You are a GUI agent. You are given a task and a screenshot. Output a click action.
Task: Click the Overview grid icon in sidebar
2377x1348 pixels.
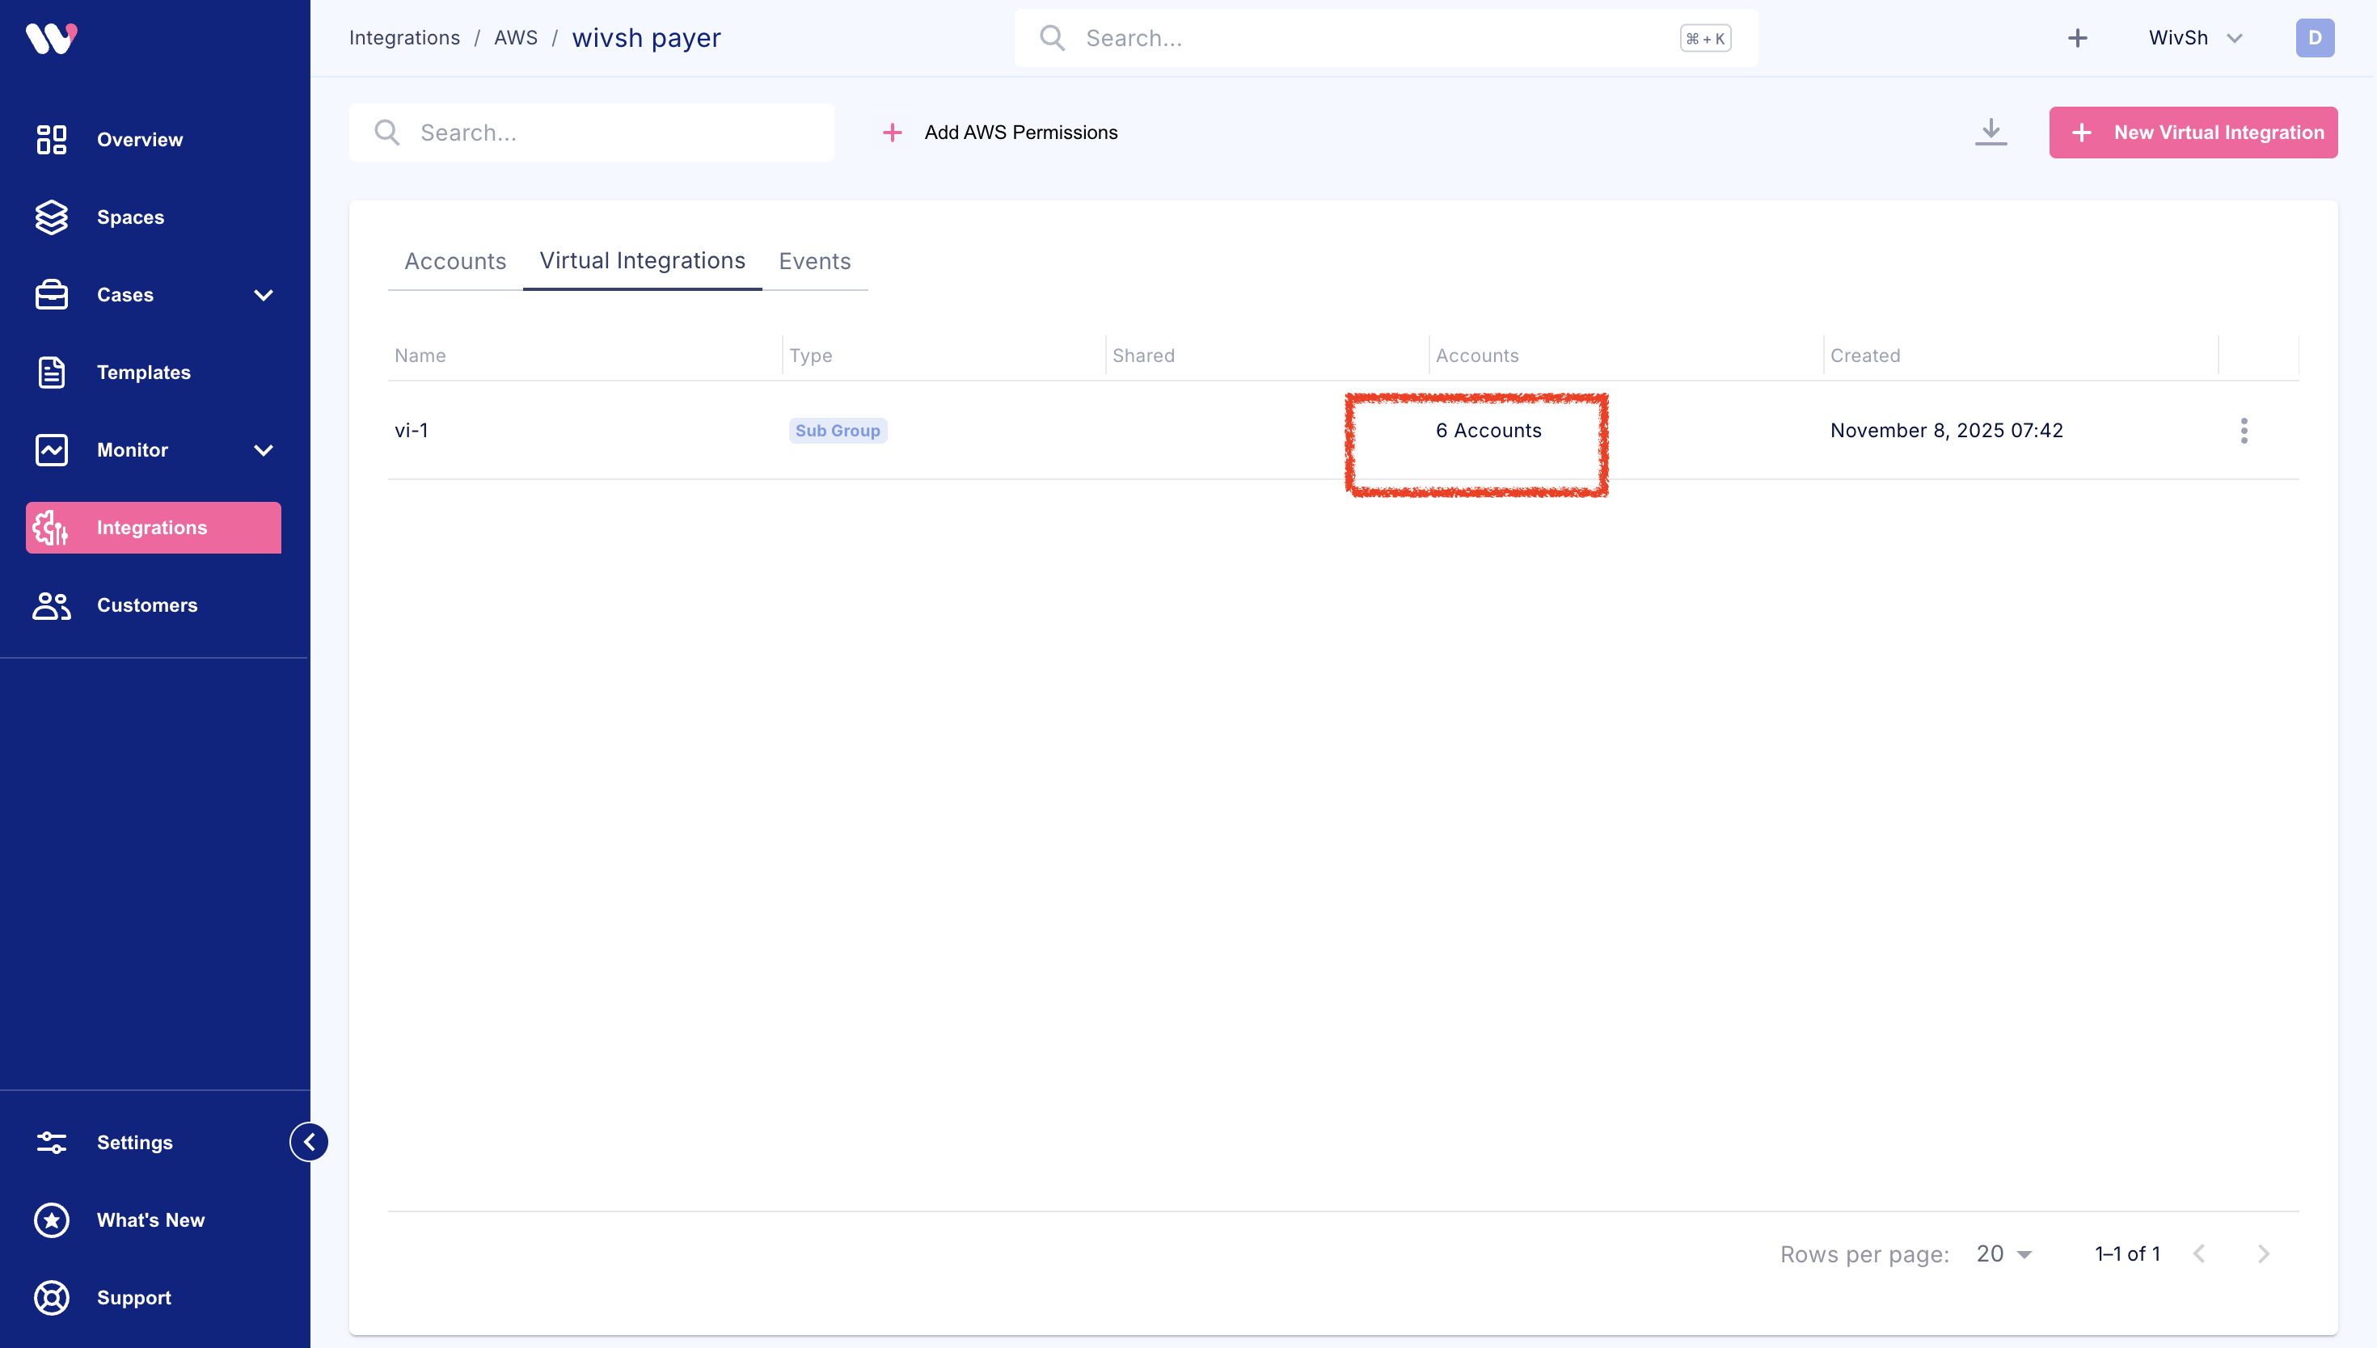pyautogui.click(x=51, y=140)
